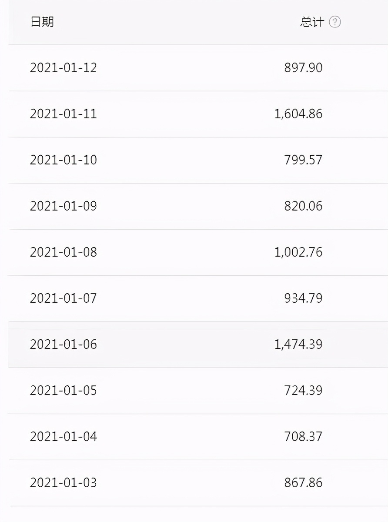Image resolution: width=388 pixels, height=522 pixels.
Task: Click the total value 708.37
Action: [x=304, y=437]
